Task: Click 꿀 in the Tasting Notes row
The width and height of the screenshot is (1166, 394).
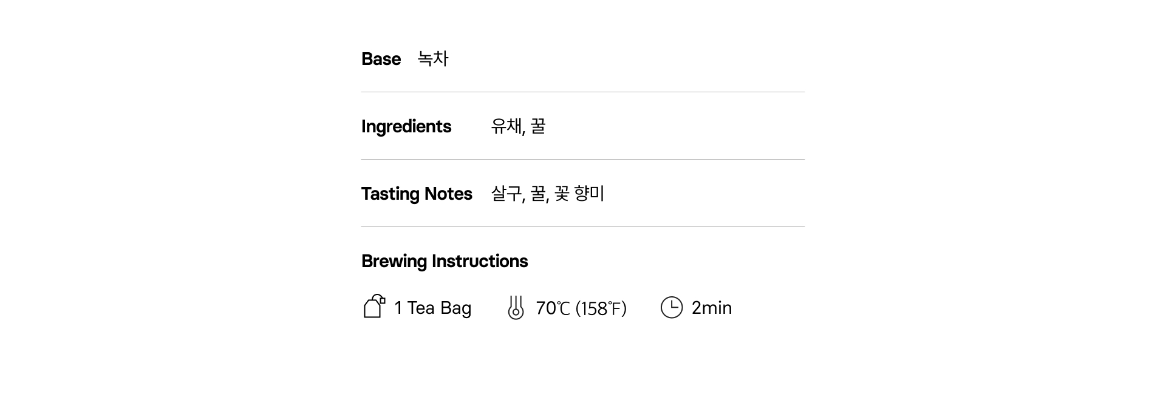Action: click(538, 194)
